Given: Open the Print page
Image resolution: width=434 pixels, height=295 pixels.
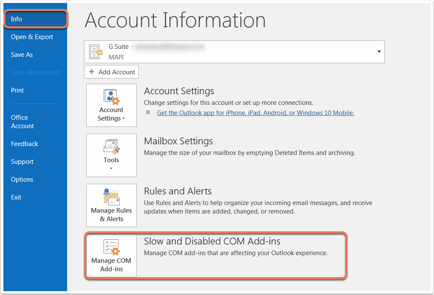Looking at the screenshot, I should pos(17,90).
